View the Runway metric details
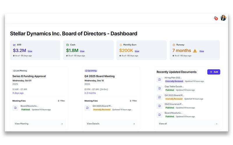 [202, 51]
